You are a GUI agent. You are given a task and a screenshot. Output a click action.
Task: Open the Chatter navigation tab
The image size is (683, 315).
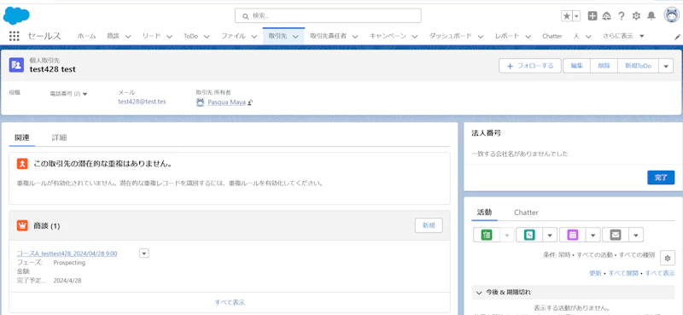[x=552, y=36]
